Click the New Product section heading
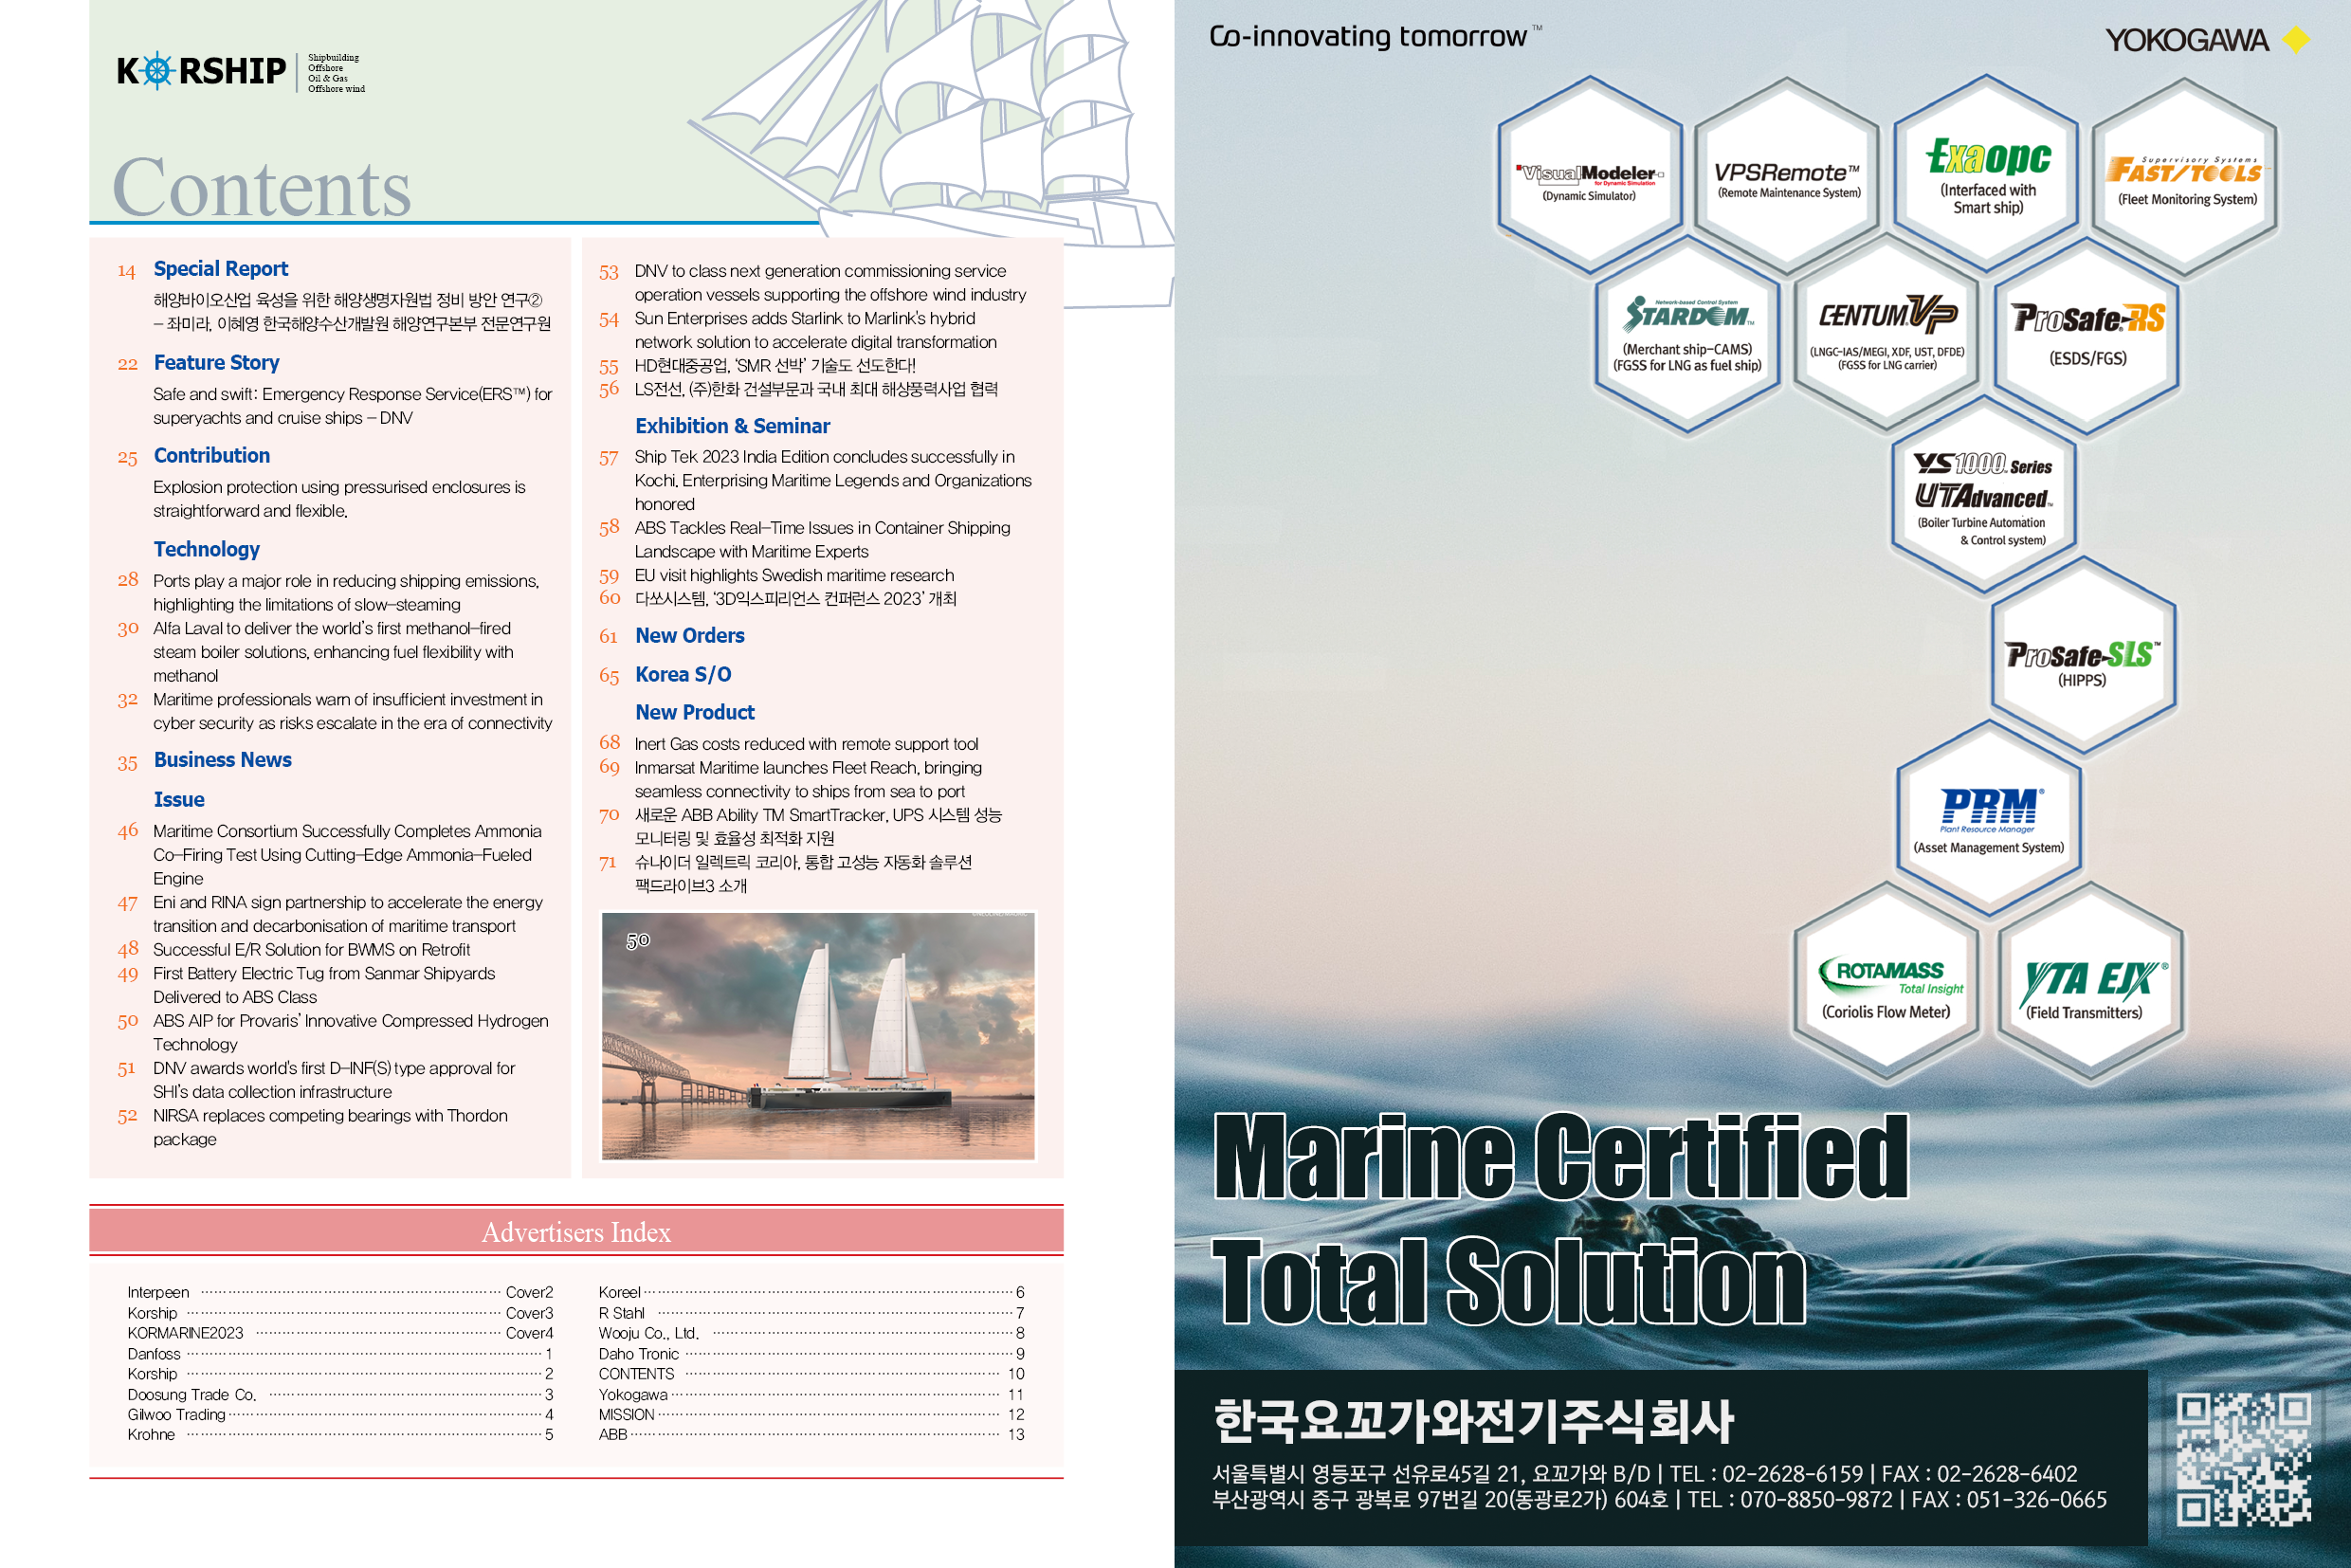Screen dimensions: 2351x1568 (695, 712)
